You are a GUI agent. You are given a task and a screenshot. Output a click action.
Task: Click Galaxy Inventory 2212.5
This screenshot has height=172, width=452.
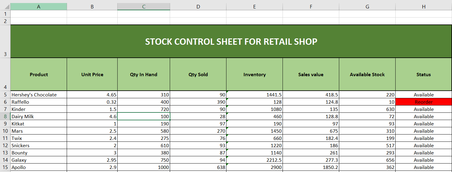pos(254,160)
